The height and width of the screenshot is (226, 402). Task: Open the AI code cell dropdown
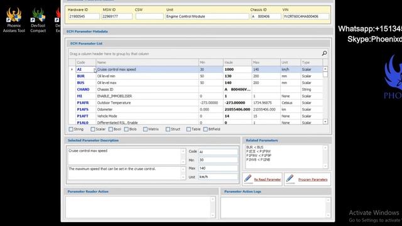(x=94, y=70)
